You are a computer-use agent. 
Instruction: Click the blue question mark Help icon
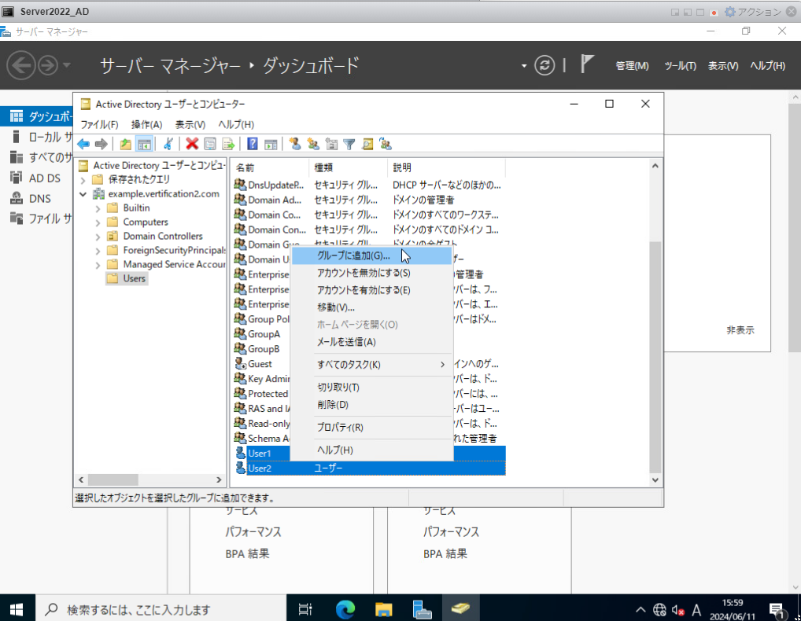point(253,145)
